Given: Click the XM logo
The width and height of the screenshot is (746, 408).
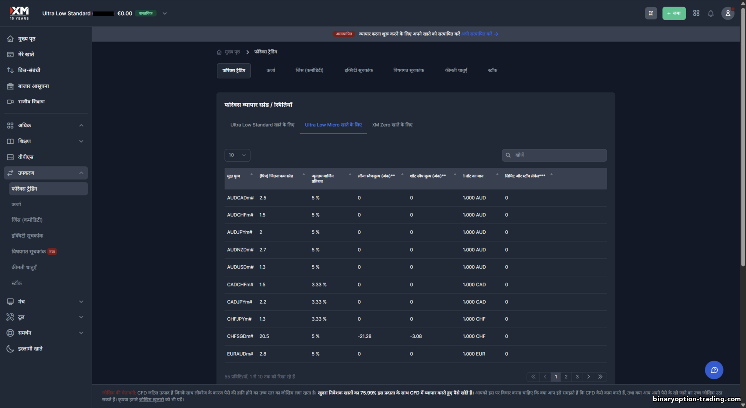Looking at the screenshot, I should [20, 13].
